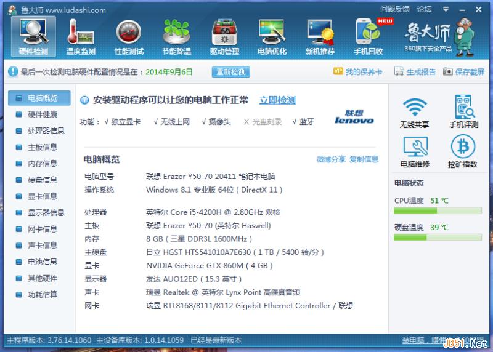Click the 硬盘温度 disk temperature bar

click(x=438, y=238)
